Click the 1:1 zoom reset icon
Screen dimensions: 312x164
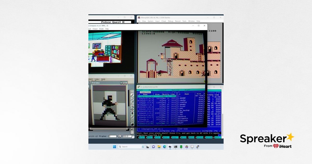click(132, 132)
